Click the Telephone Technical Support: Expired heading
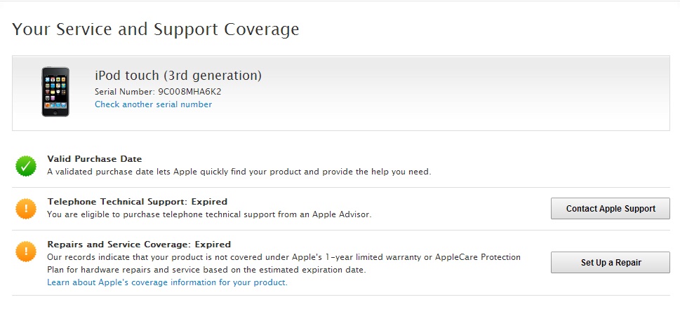This screenshot has width=680, height=316. click(x=137, y=202)
